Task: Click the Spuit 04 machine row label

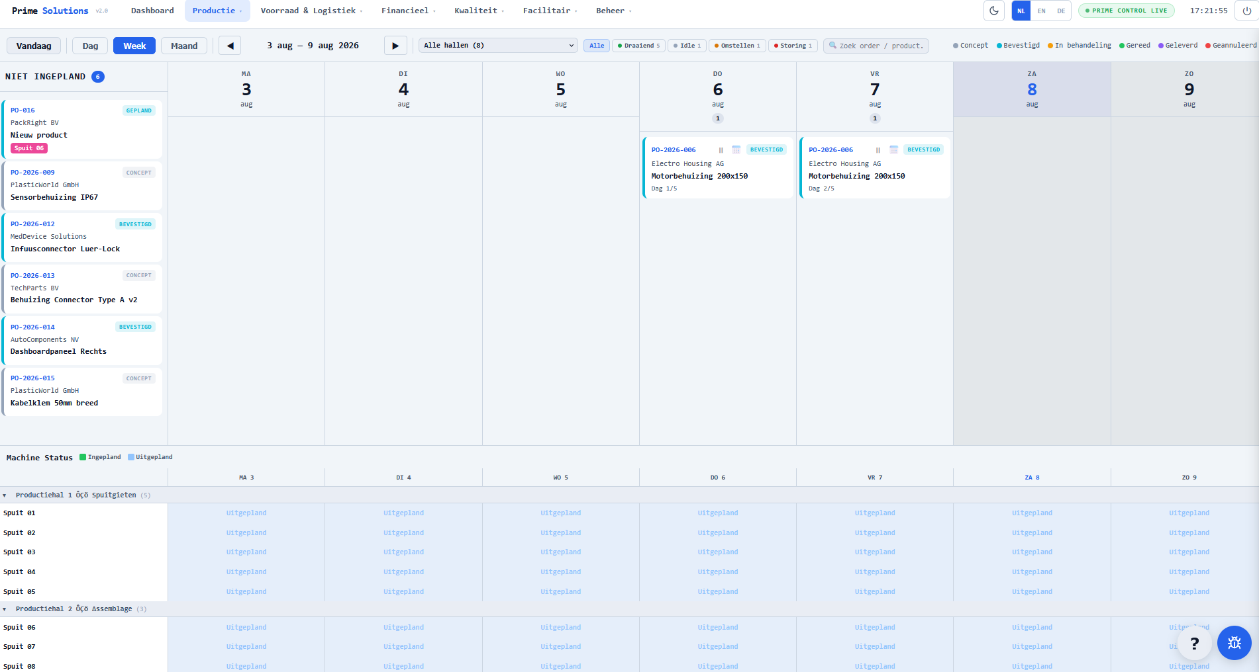Action: pyautogui.click(x=19, y=572)
